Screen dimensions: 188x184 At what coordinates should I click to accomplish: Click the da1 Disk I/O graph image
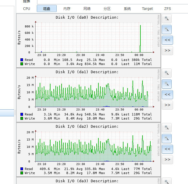click(x=88, y=95)
